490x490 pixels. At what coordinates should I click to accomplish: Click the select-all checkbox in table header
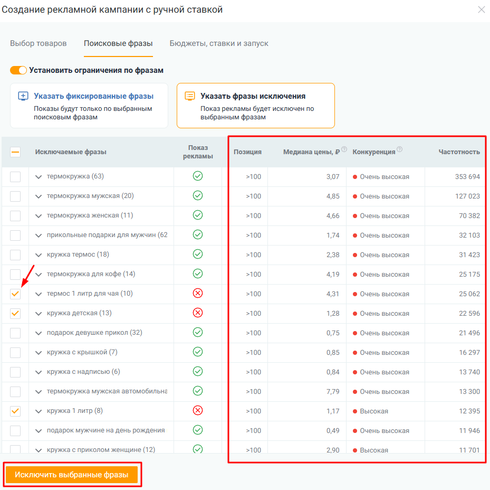click(15, 152)
